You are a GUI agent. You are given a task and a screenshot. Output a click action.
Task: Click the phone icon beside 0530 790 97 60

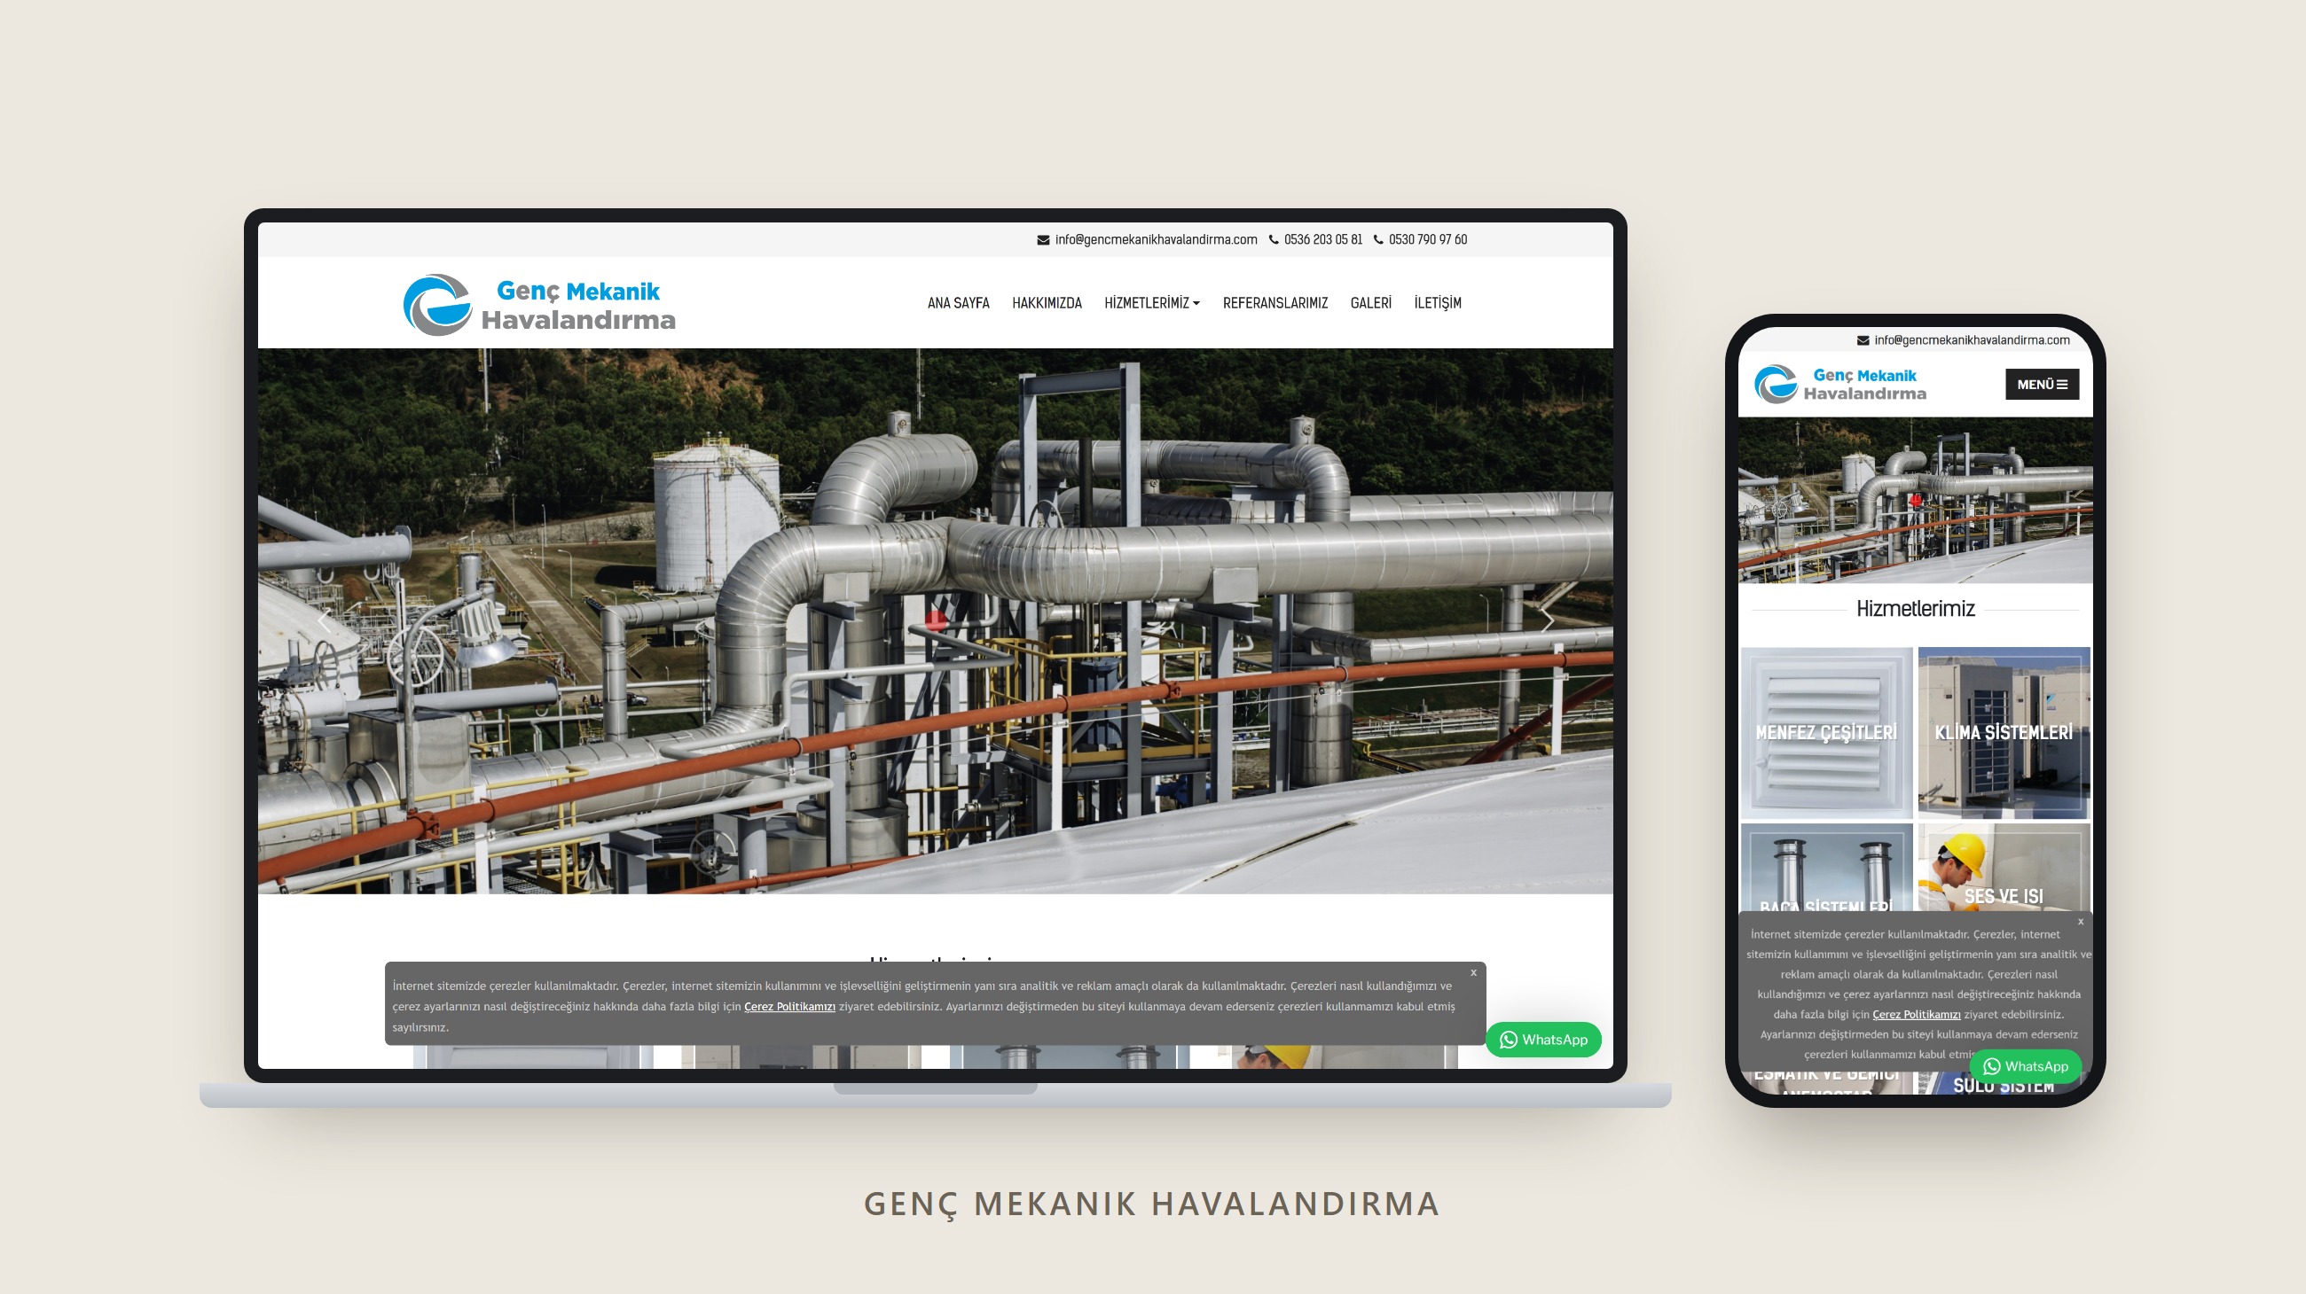click(1377, 239)
